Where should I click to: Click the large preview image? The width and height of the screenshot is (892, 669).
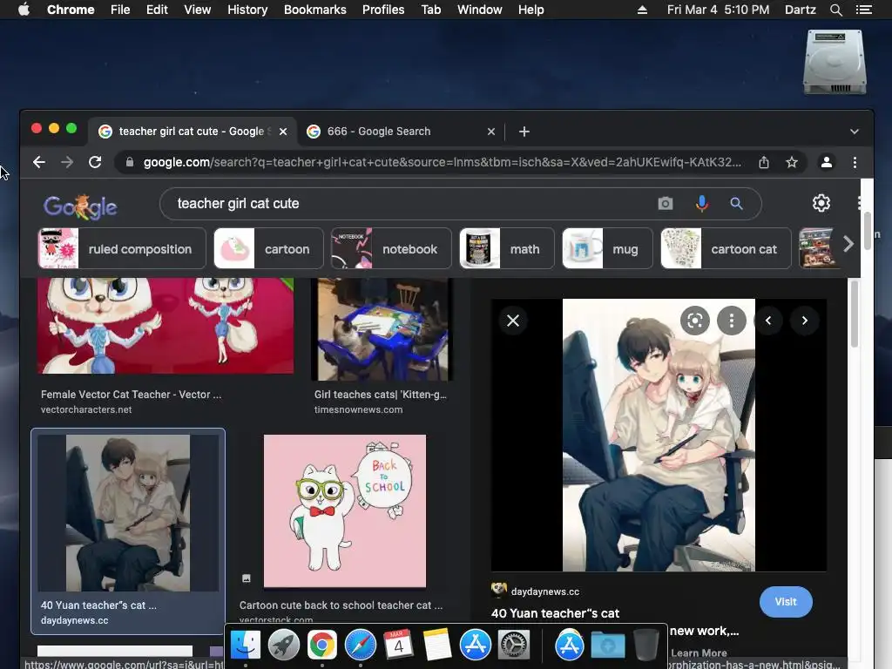click(x=659, y=436)
